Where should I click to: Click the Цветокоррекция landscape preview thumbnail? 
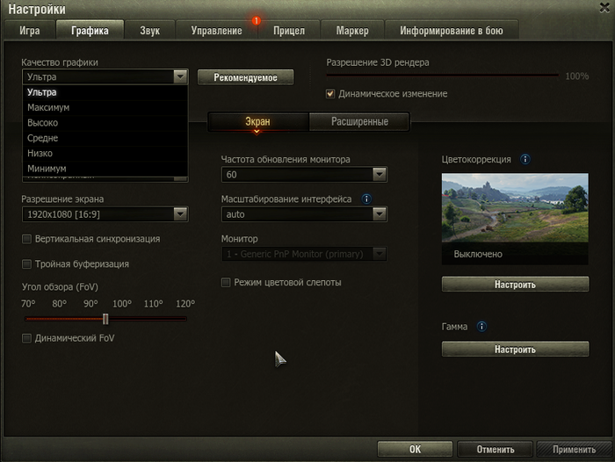[x=515, y=207]
